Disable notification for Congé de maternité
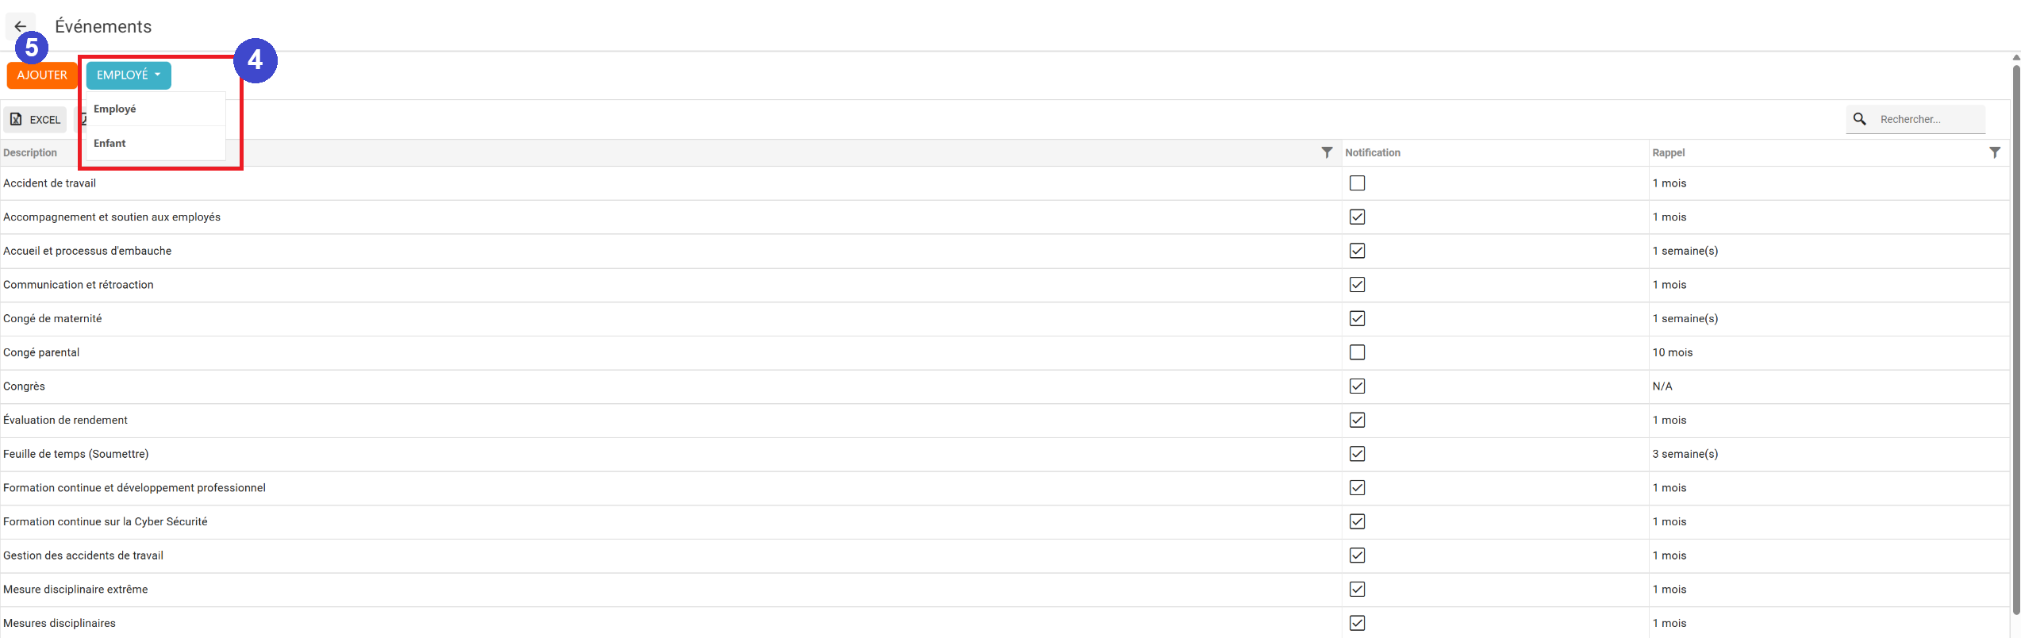The image size is (2021, 638). point(1357,318)
